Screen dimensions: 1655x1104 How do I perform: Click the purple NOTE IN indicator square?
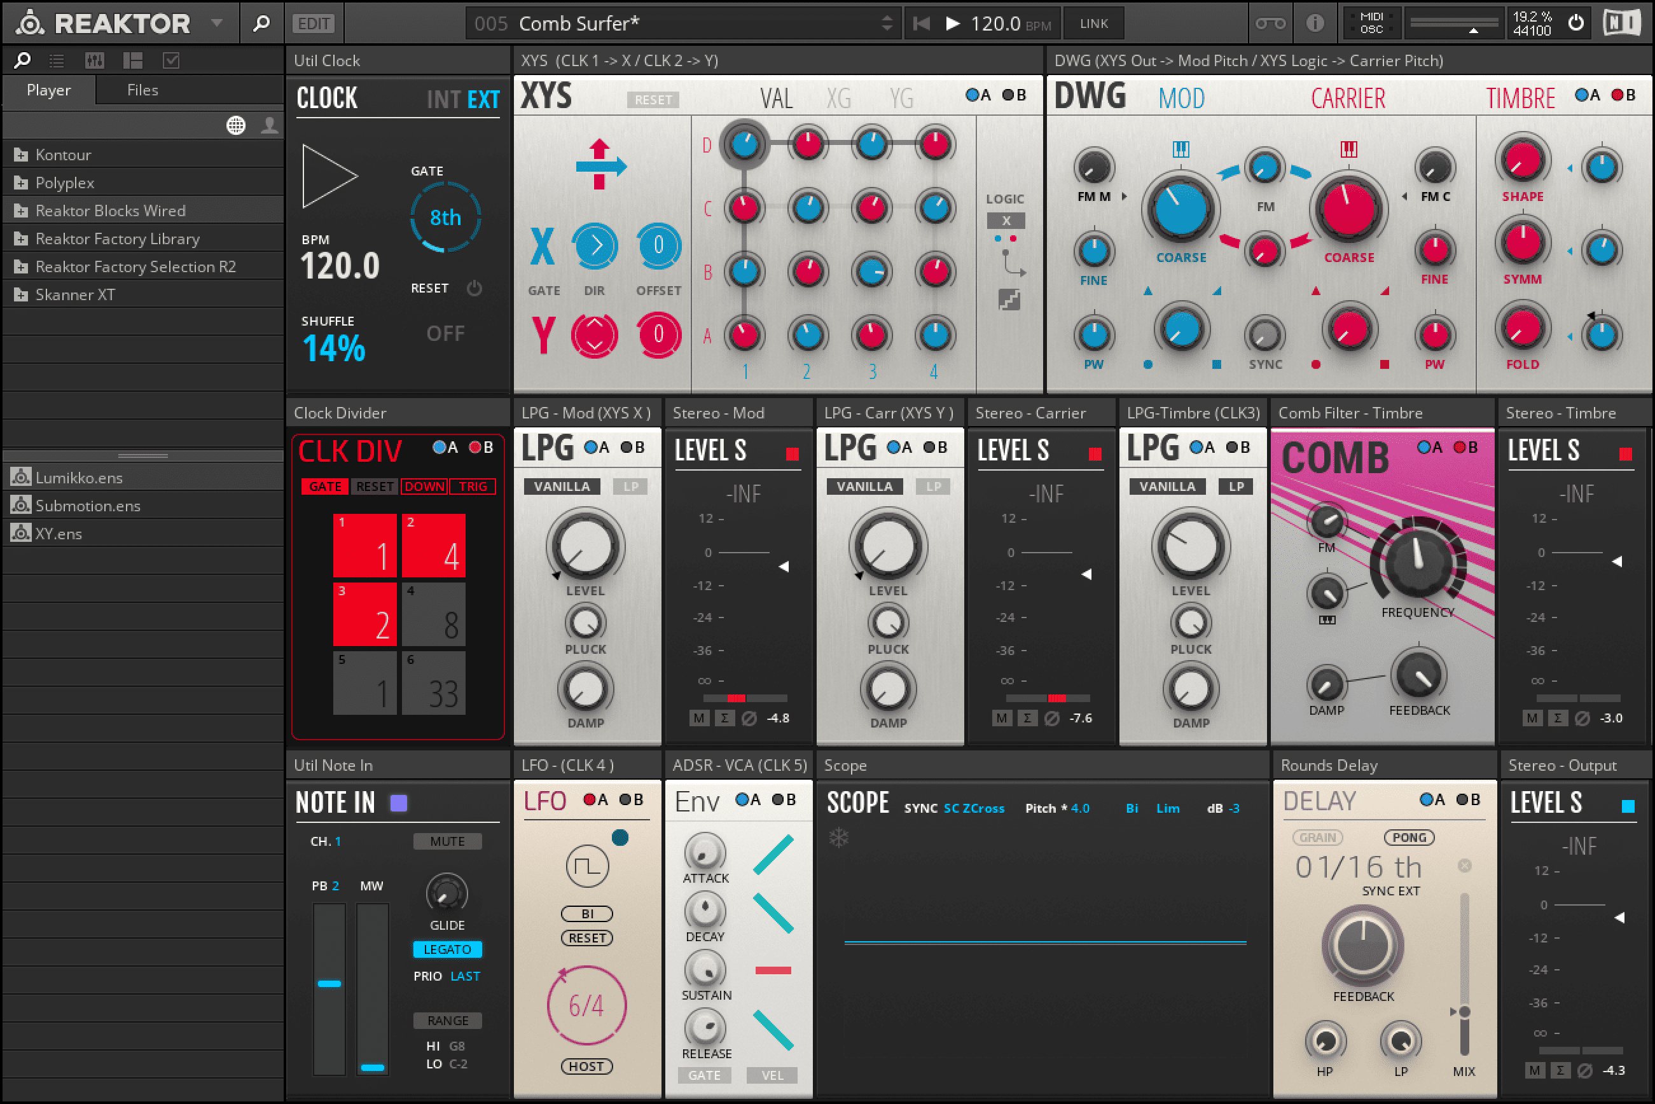coord(399,803)
